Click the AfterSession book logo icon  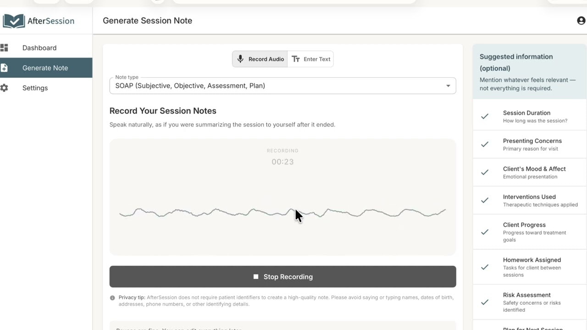point(13,21)
